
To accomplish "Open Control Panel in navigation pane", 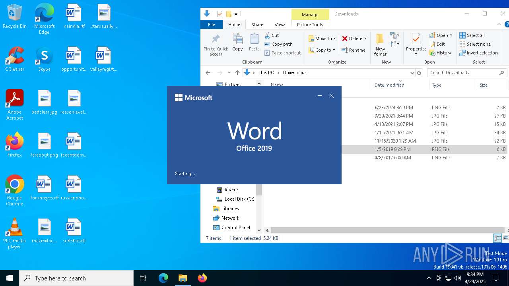I will coord(232,228).
